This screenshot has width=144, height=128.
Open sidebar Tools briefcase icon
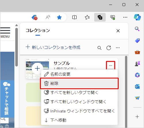[137, 52]
